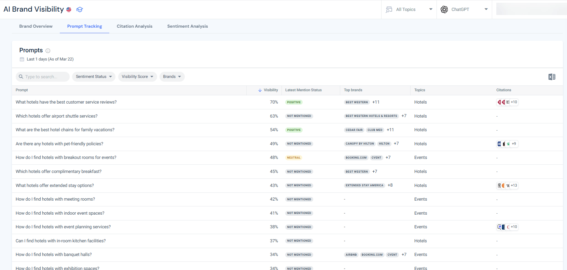Open the Sentiment Analysis tab
567x270 pixels.
[188, 26]
